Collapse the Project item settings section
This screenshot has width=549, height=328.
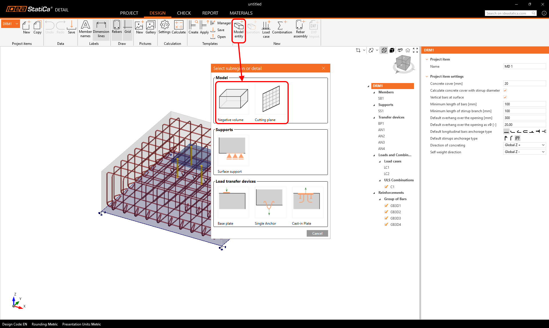click(x=427, y=77)
